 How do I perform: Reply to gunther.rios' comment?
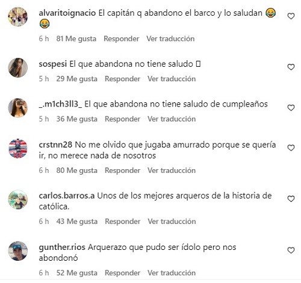pyautogui.click(x=122, y=273)
